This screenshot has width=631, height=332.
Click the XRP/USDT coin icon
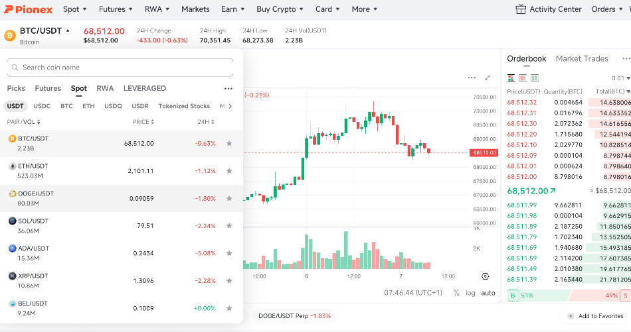pyautogui.click(x=13, y=276)
